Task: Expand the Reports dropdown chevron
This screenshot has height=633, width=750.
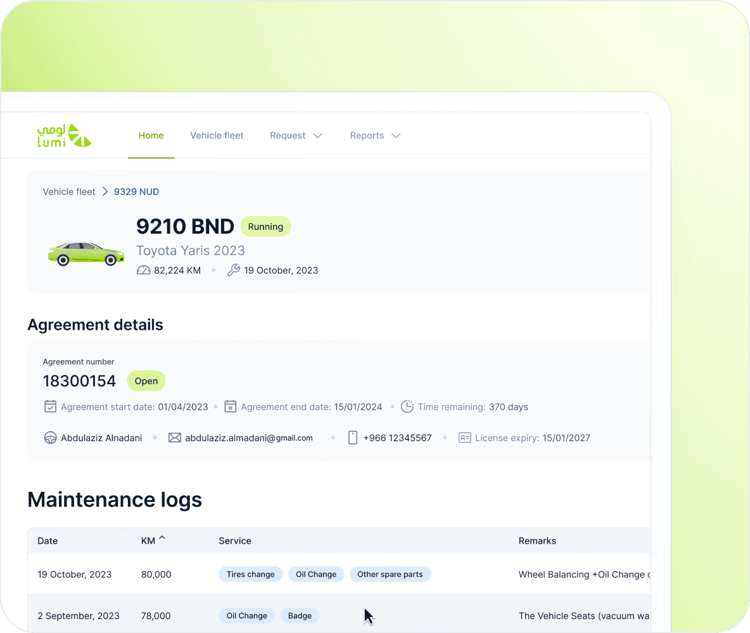Action: point(396,136)
